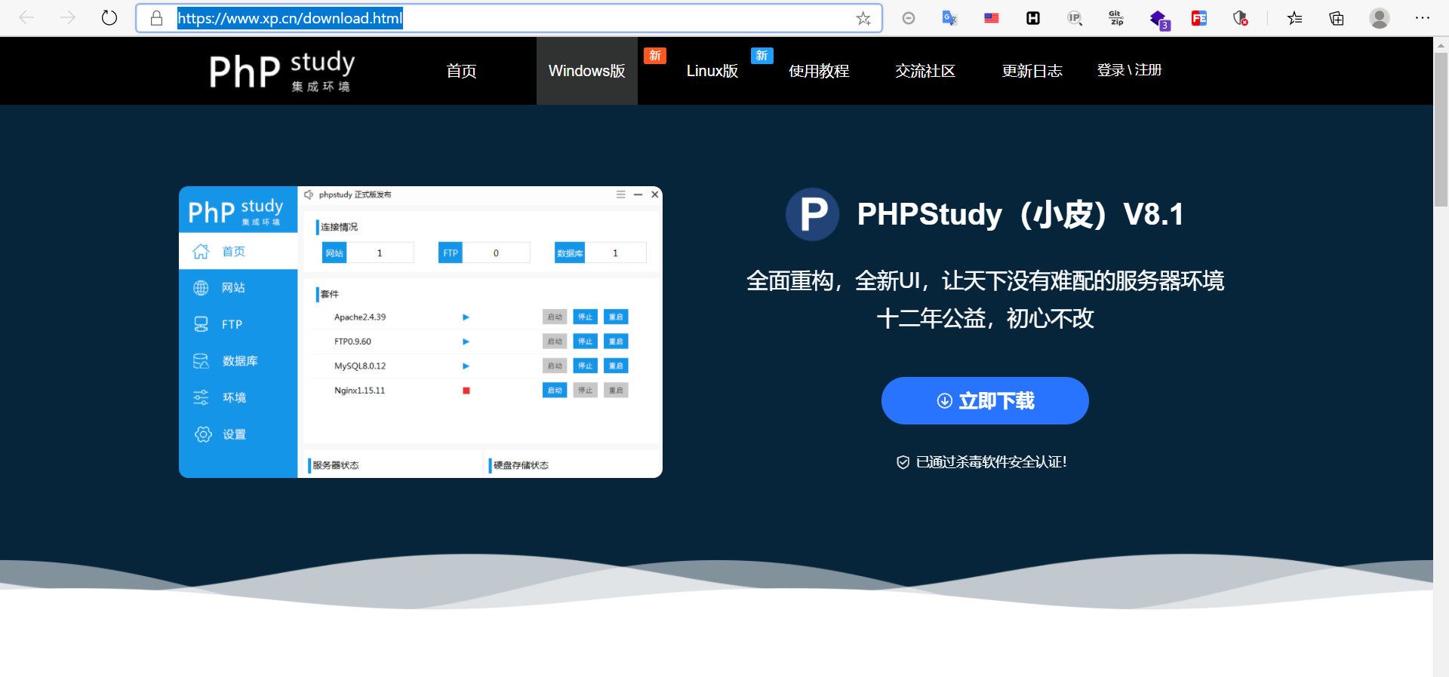Open the Linux版 nav item
Screen dimensions: 1449x677
(712, 71)
